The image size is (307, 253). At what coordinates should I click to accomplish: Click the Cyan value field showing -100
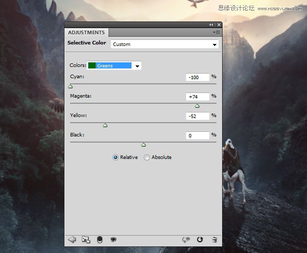tap(198, 77)
